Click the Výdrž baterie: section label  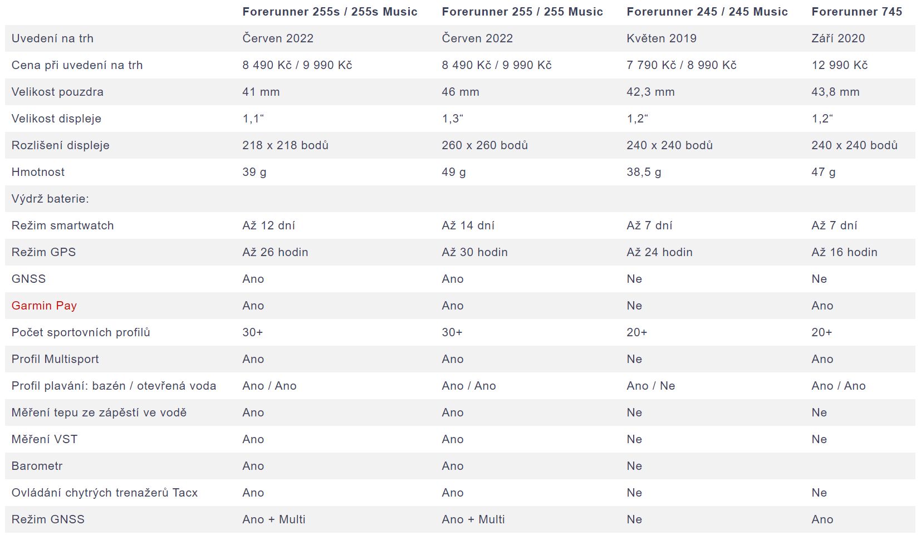pyautogui.click(x=50, y=199)
